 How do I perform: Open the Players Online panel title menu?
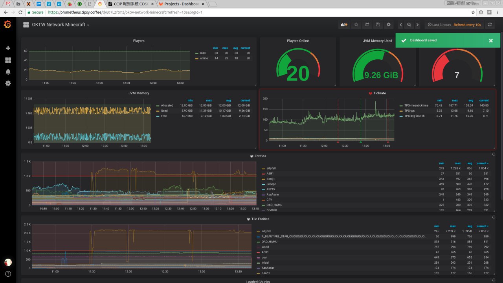298,41
